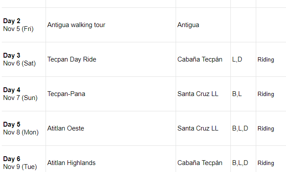Select the Antigua lodging cell

[x=203, y=25]
